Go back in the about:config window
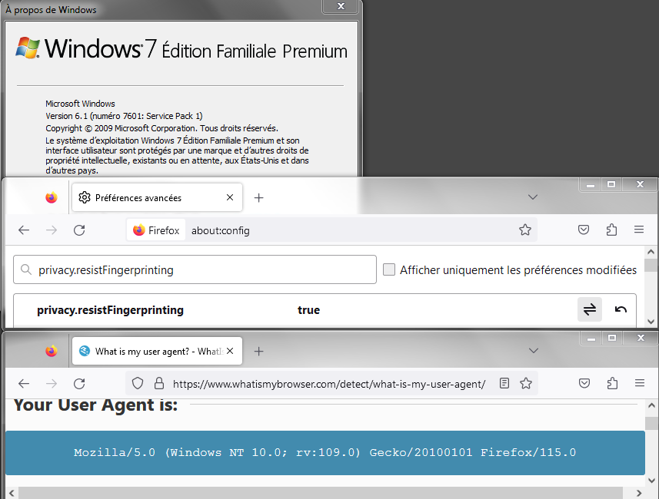The width and height of the screenshot is (659, 499). (24, 230)
